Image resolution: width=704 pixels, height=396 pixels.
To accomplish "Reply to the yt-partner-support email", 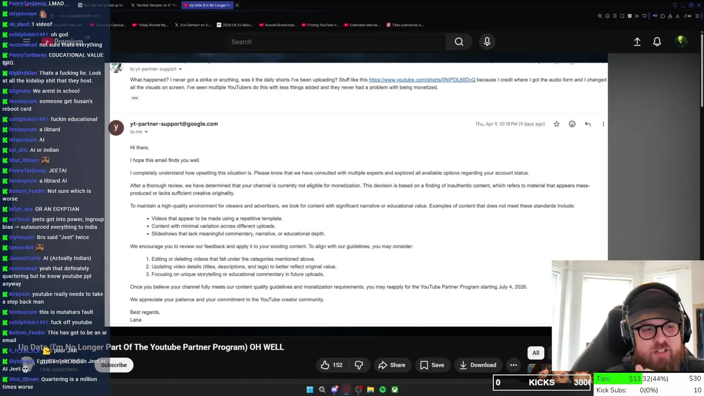I will pos(588,124).
